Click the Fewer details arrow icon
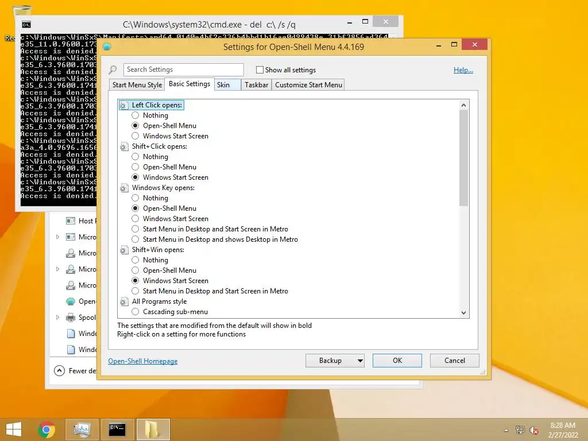The image size is (588, 441). pyautogui.click(x=59, y=371)
